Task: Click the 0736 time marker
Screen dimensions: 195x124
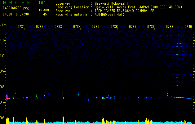Action: pyautogui.click(x=114, y=27)
